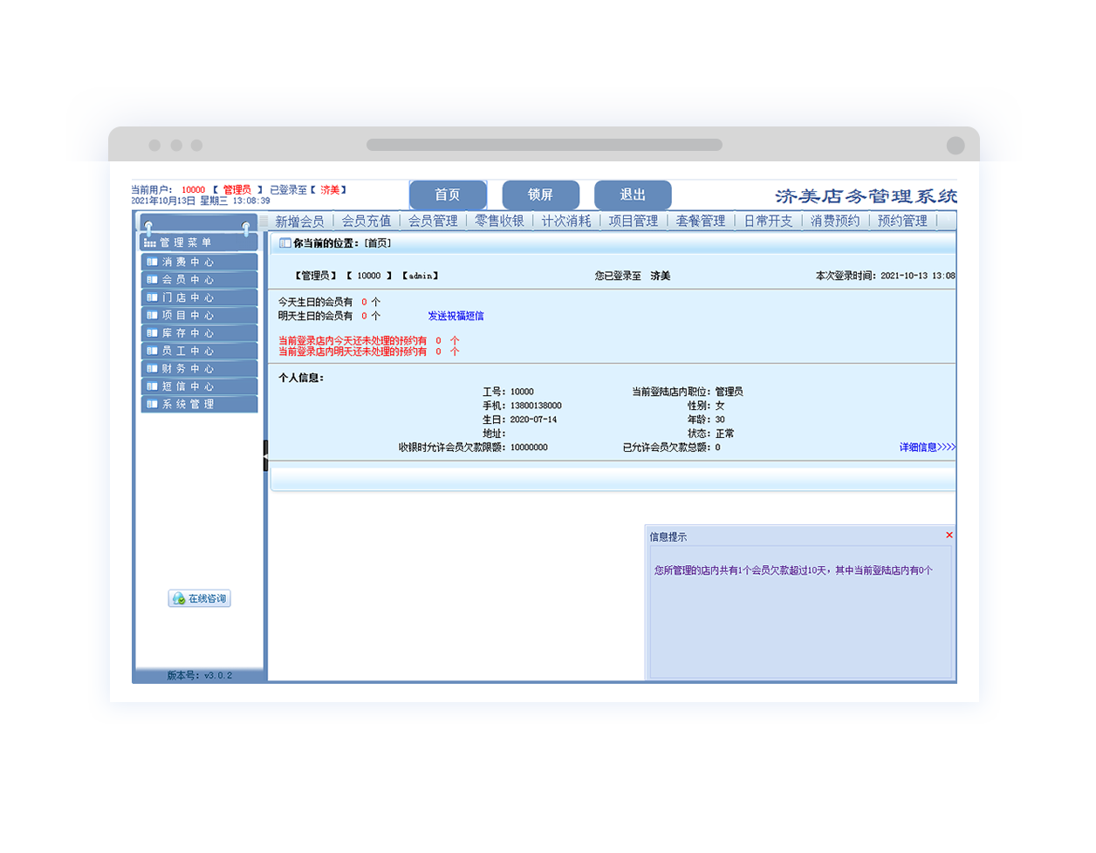Open the 会员充值 toolbar tab
The image size is (1096, 853).
[366, 222]
